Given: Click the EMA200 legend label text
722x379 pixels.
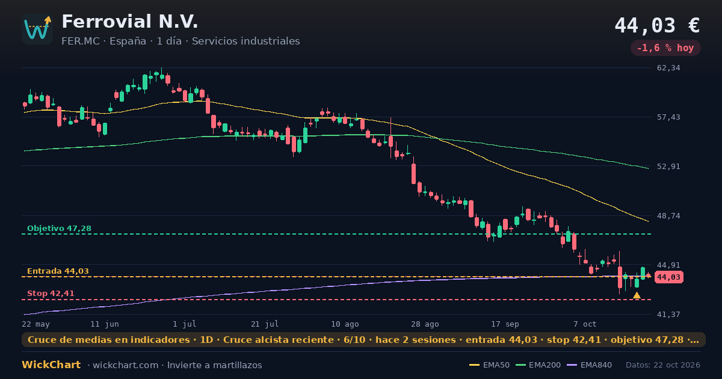Looking at the screenshot, I should pyautogui.click(x=545, y=365).
